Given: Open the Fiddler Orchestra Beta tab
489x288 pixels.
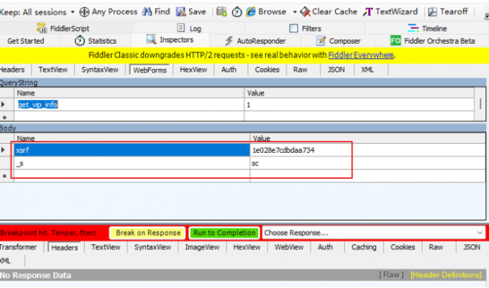Looking at the screenshot, I should (433, 41).
